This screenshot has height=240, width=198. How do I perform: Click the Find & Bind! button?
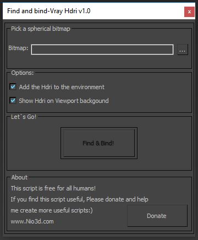99,143
